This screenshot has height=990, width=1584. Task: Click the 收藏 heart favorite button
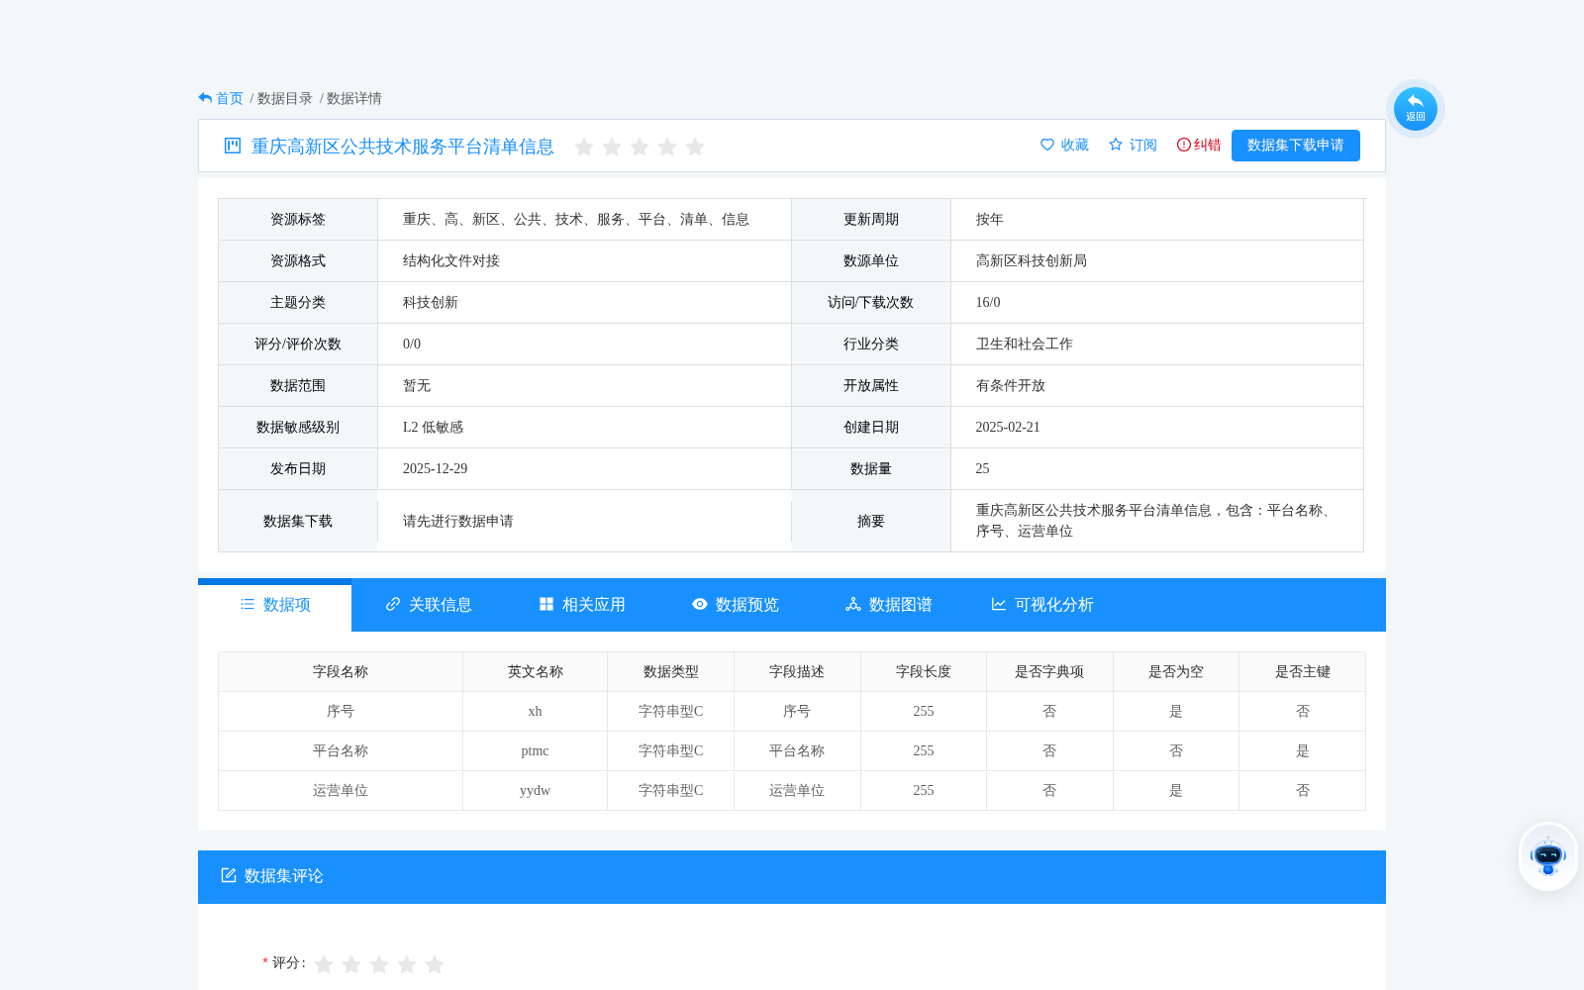1064,145
